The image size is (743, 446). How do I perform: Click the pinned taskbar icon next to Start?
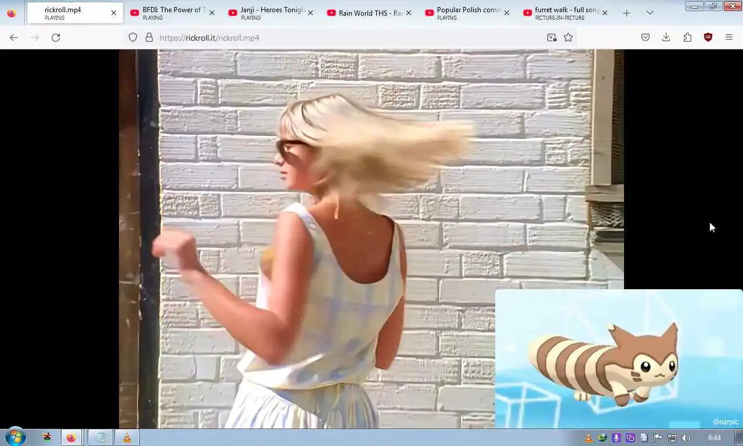[47, 438]
